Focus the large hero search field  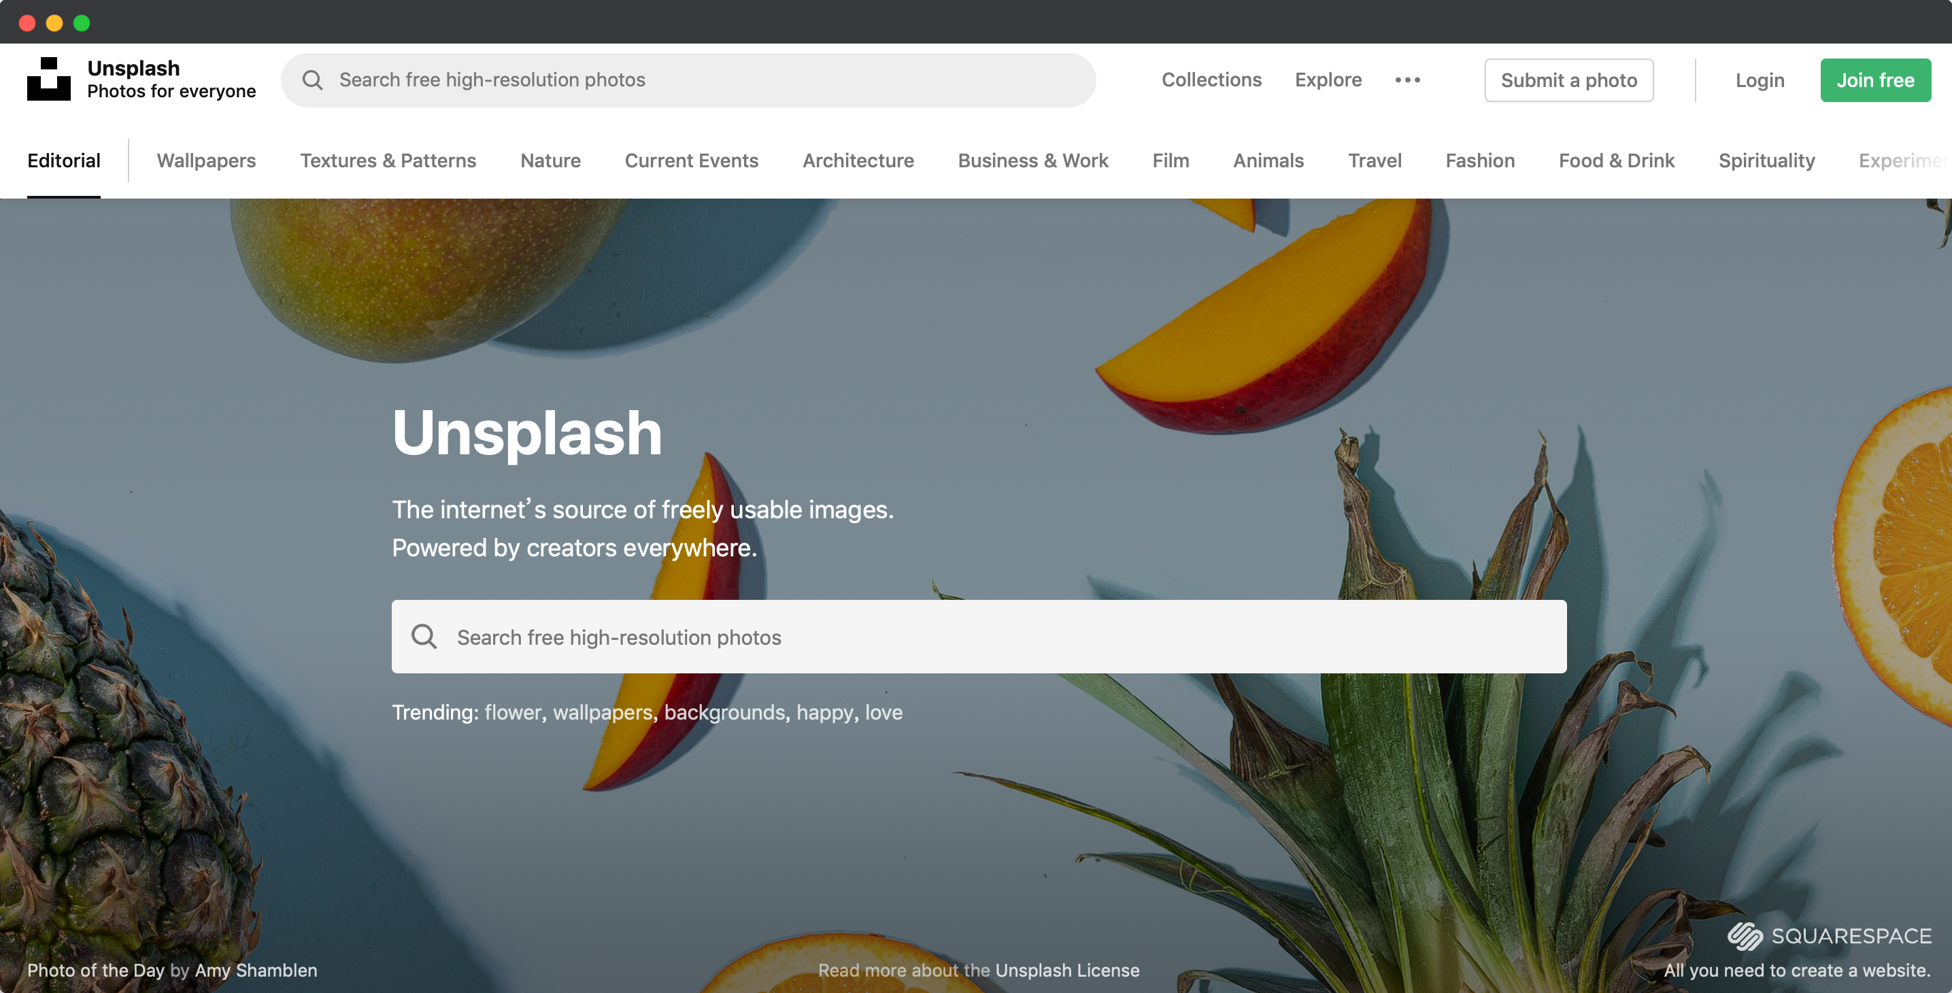pos(1000,637)
